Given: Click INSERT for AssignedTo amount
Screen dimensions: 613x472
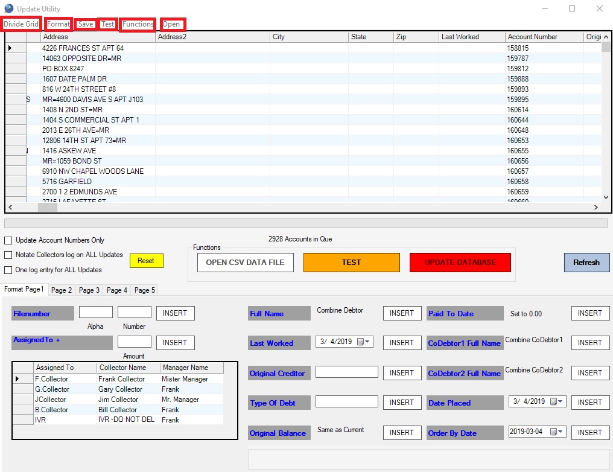Looking at the screenshot, I should tap(175, 343).
